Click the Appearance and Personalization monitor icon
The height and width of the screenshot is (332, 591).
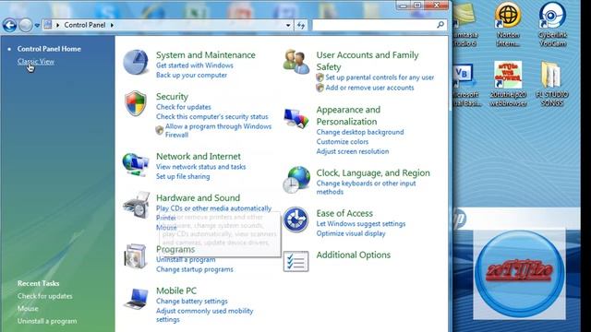pos(296,119)
